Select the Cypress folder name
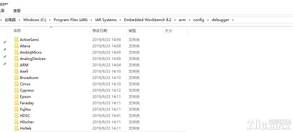The width and height of the screenshot is (293, 132). tap(27, 90)
